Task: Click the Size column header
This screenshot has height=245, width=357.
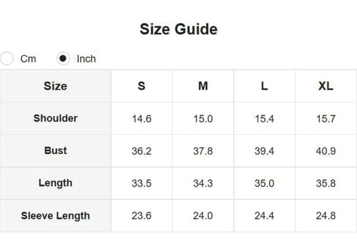Action: pos(55,86)
